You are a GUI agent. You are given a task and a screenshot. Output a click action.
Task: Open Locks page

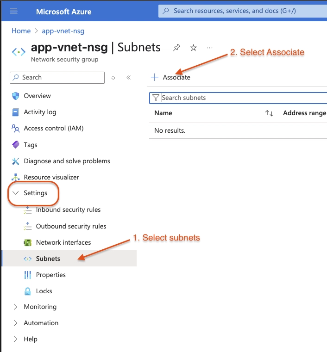pyautogui.click(x=44, y=291)
